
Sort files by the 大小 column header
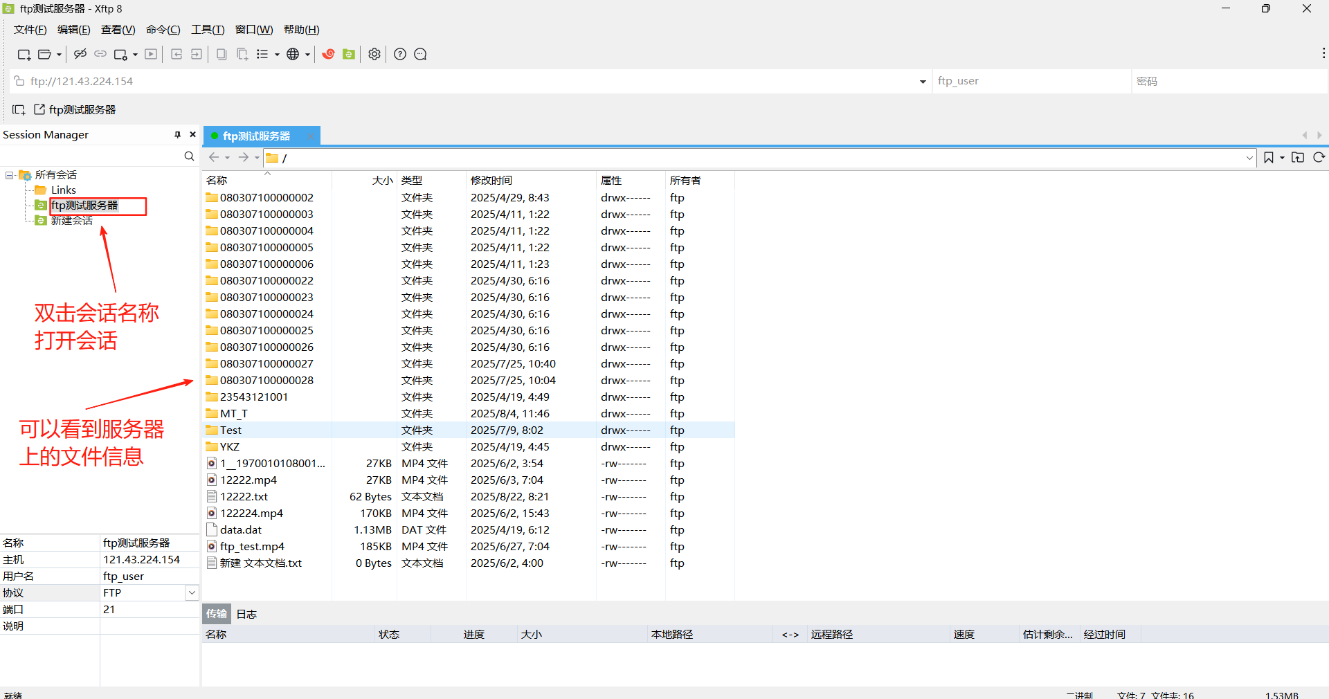(x=364, y=180)
